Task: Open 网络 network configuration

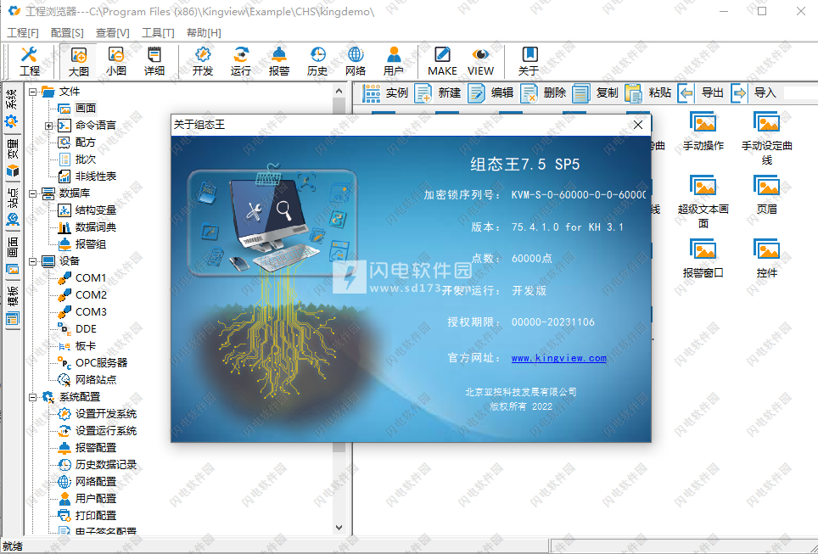Action: (356, 62)
